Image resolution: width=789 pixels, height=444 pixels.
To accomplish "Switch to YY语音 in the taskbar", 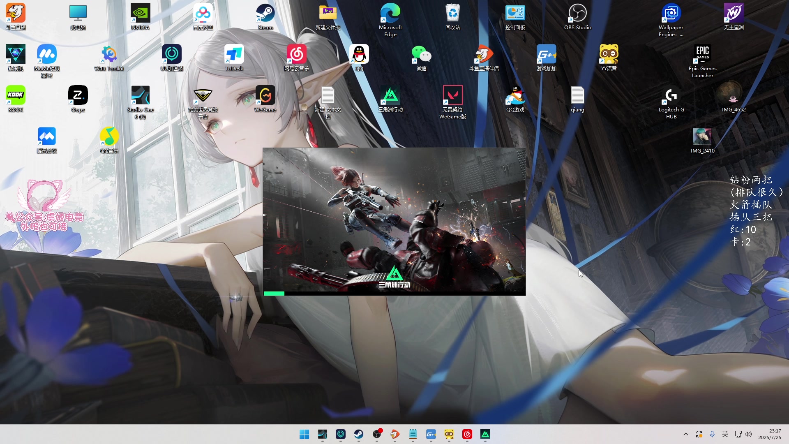I will click(449, 434).
